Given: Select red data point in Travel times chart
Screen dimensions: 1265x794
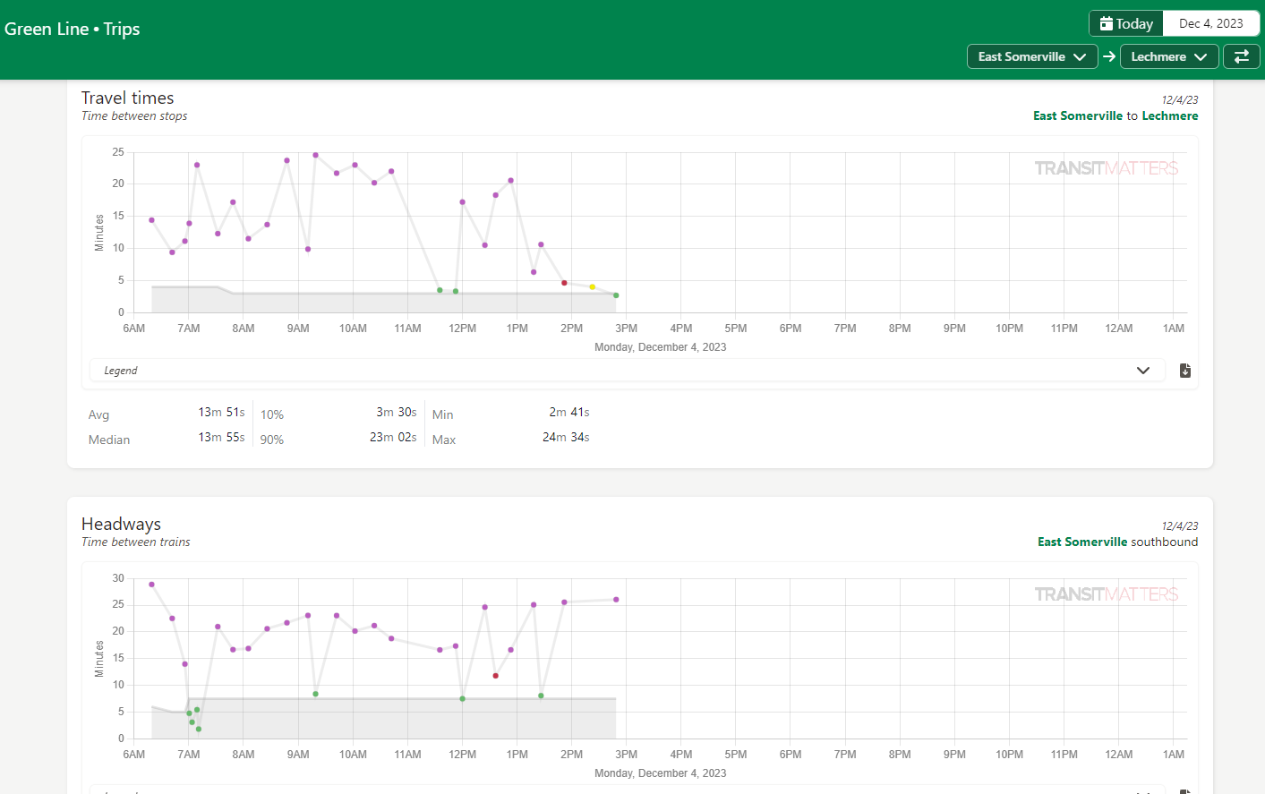Looking at the screenshot, I should (564, 283).
